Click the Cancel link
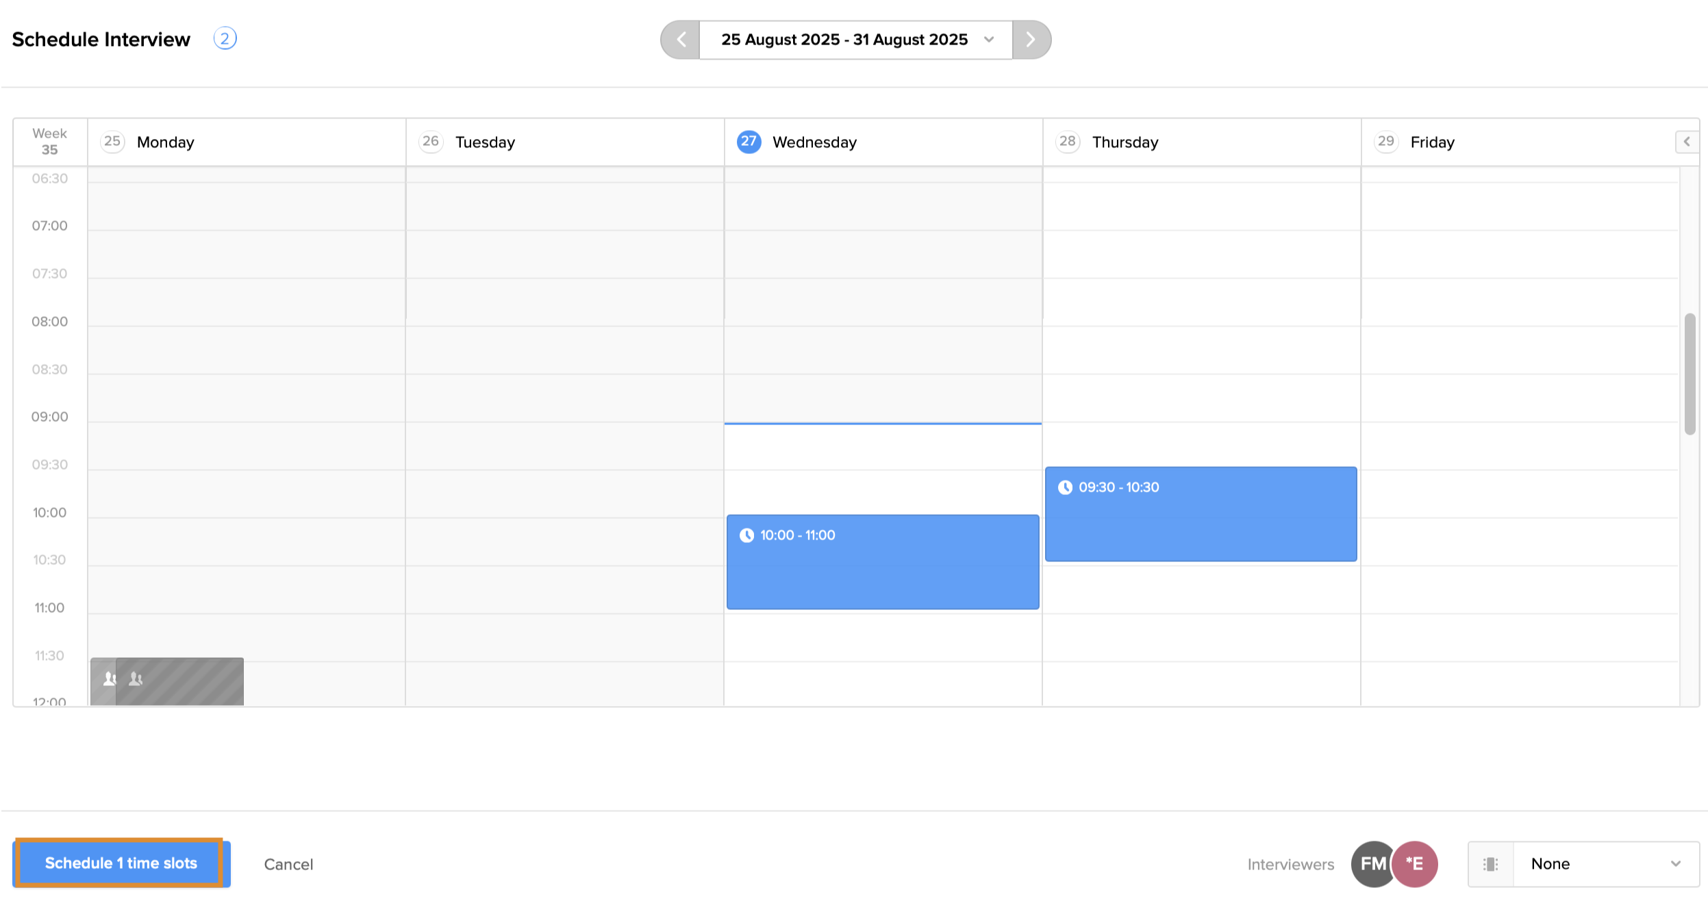Screen dimensions: 1708x916 [x=288, y=865]
